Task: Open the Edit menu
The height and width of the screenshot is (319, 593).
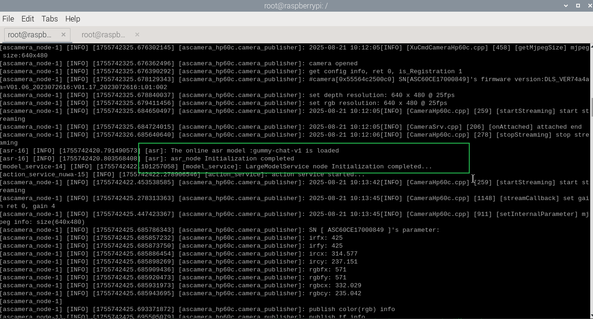Action: (x=28, y=19)
